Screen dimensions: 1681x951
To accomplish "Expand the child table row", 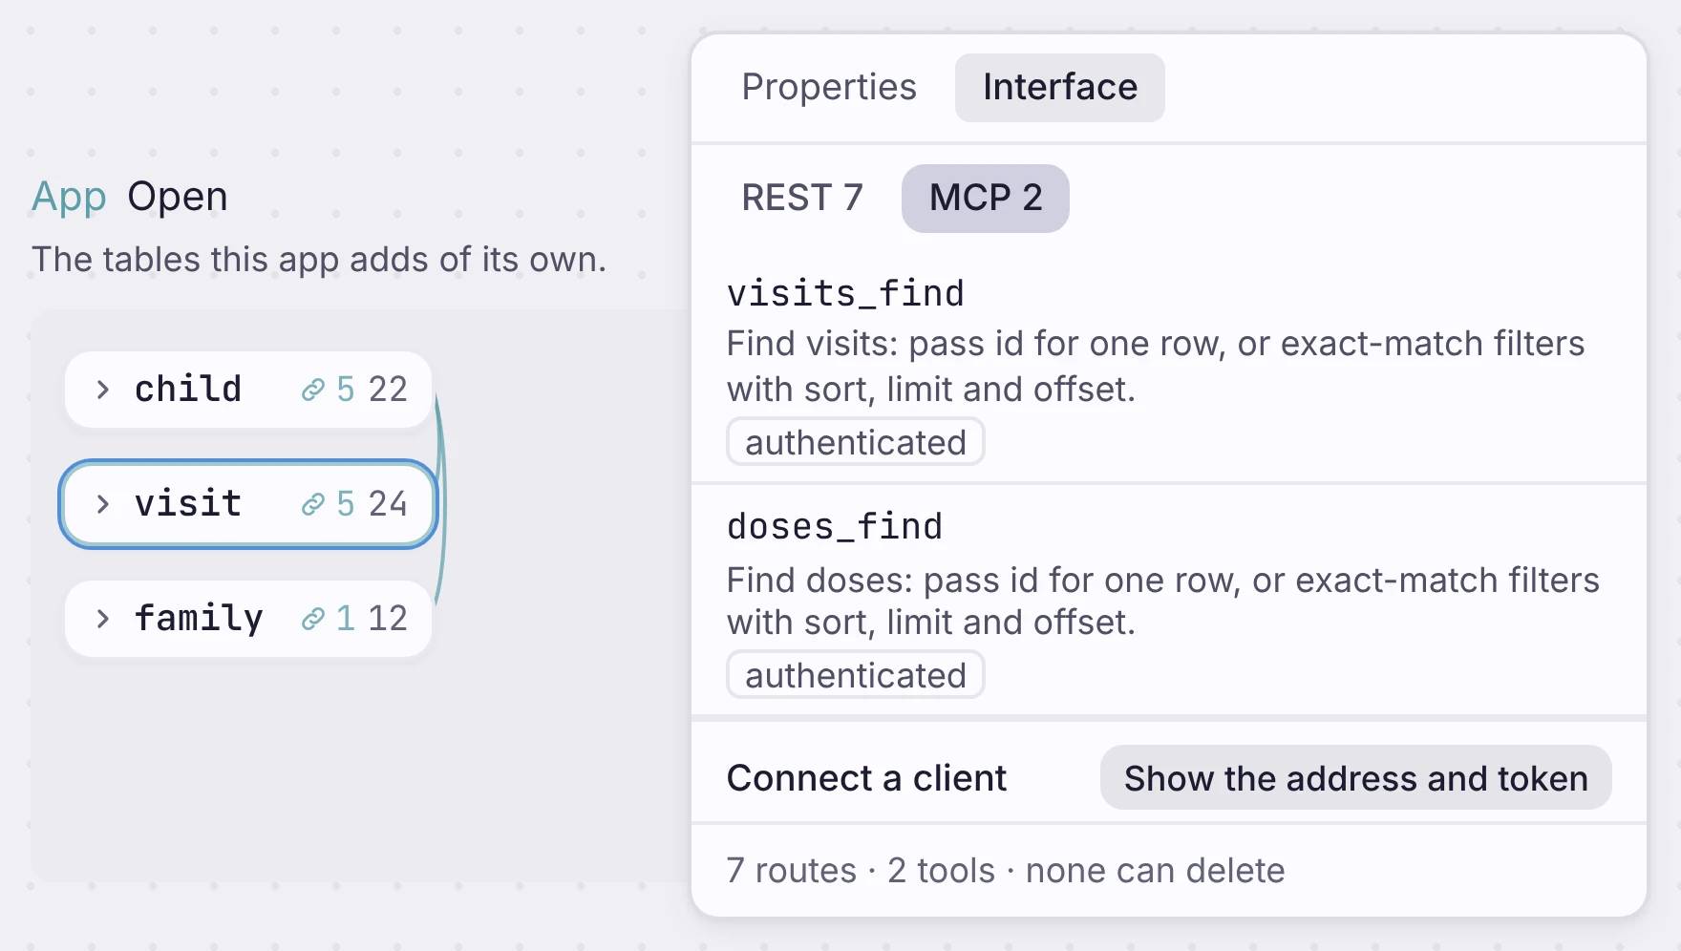I will coord(103,390).
